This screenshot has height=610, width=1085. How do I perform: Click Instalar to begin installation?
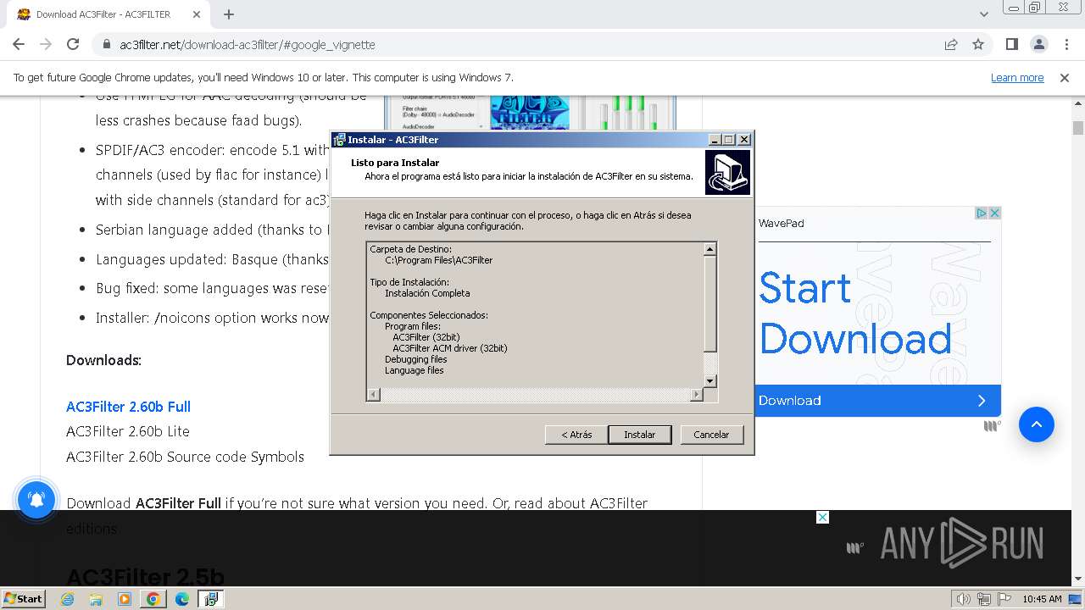coord(640,435)
